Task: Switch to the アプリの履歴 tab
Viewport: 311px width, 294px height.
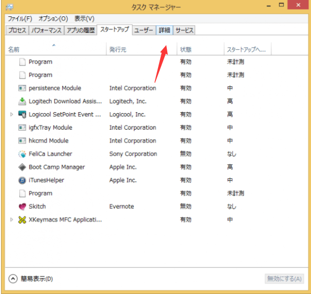Action: coord(81,30)
